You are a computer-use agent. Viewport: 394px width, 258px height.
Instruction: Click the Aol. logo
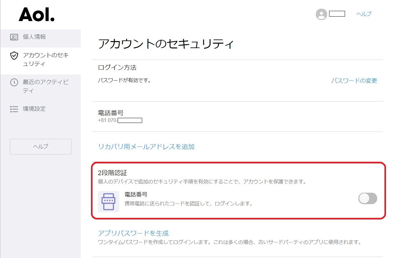tap(37, 14)
